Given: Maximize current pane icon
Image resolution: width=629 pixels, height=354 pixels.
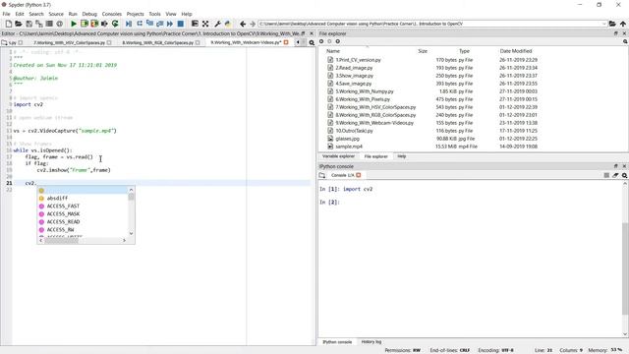Looking at the screenshot, I should coord(195,24).
